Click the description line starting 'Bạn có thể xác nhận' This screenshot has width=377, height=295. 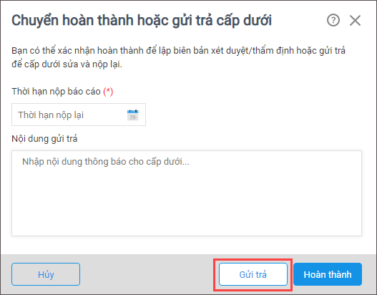[x=178, y=51]
